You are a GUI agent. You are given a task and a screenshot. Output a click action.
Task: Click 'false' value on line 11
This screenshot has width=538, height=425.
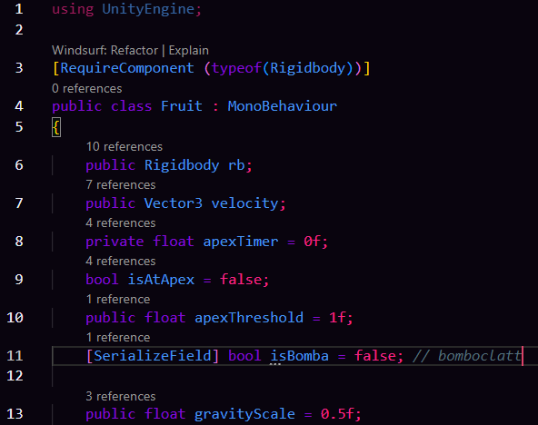click(x=375, y=356)
